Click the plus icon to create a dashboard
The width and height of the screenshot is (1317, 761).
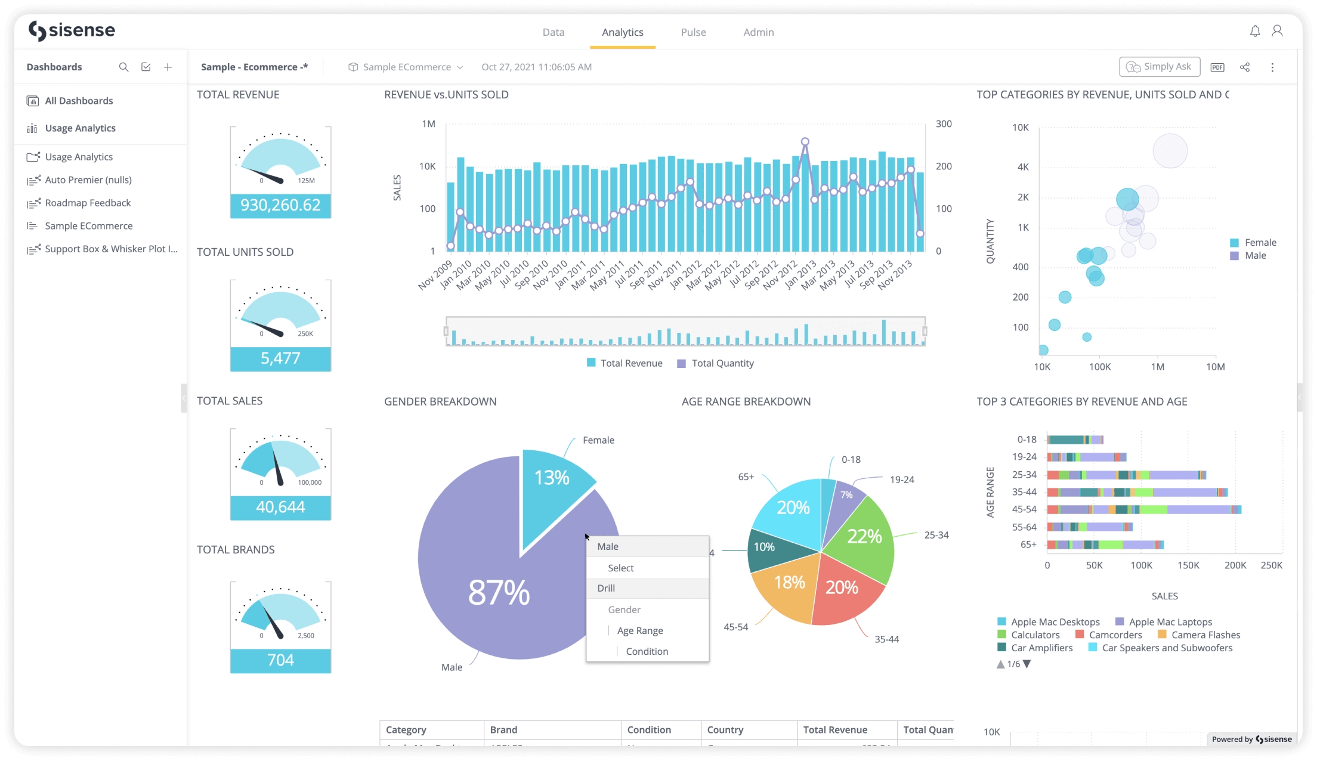[168, 67]
